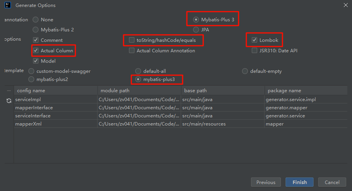Click the generator.mapper package cell
The height and width of the screenshot is (191, 352).
coord(306,108)
